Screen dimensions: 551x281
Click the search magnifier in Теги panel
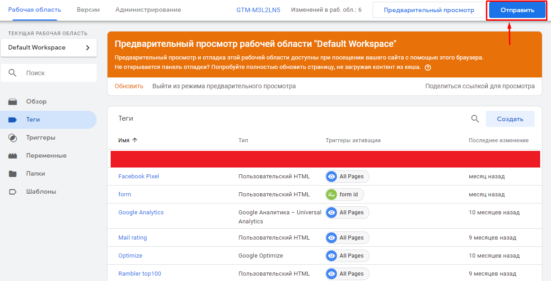pyautogui.click(x=475, y=119)
